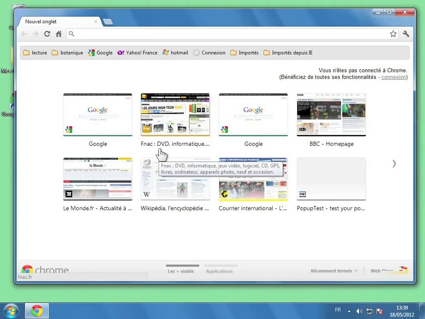Viewport: 425px width, 319px height.
Task: Expand the Récemment fermés menu
Action: tap(334, 271)
